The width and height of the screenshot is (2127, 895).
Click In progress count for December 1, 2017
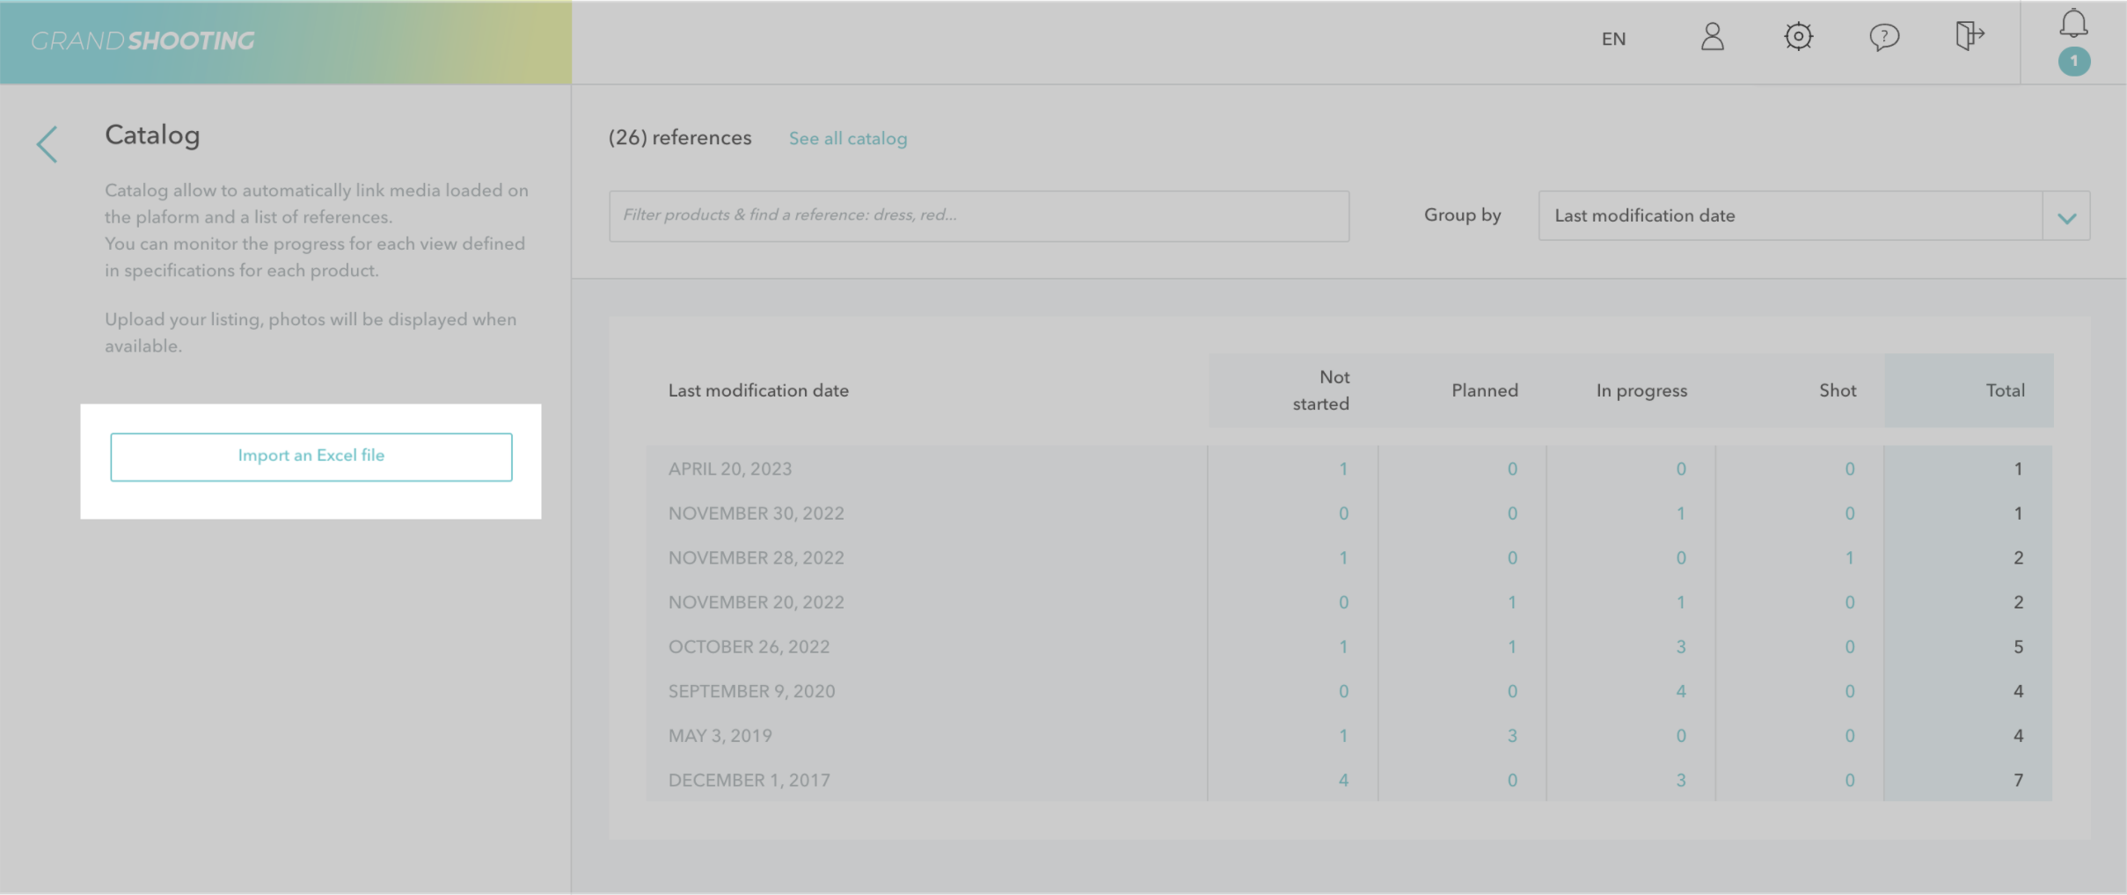click(x=1680, y=780)
